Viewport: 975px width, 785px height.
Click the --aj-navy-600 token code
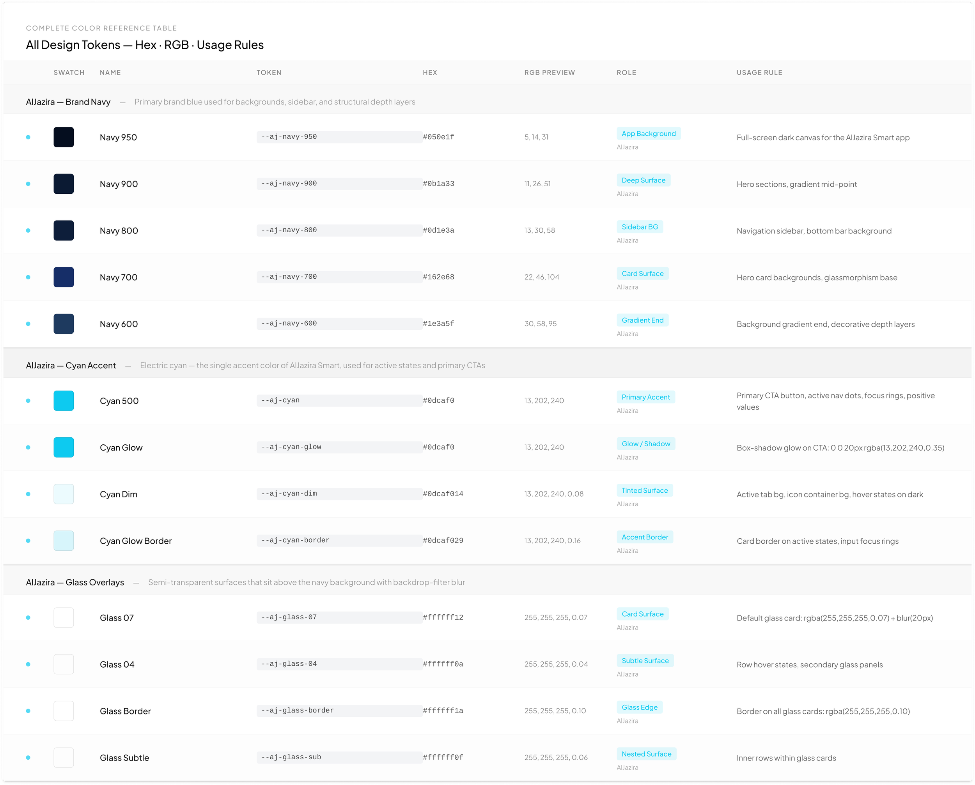[x=339, y=323]
